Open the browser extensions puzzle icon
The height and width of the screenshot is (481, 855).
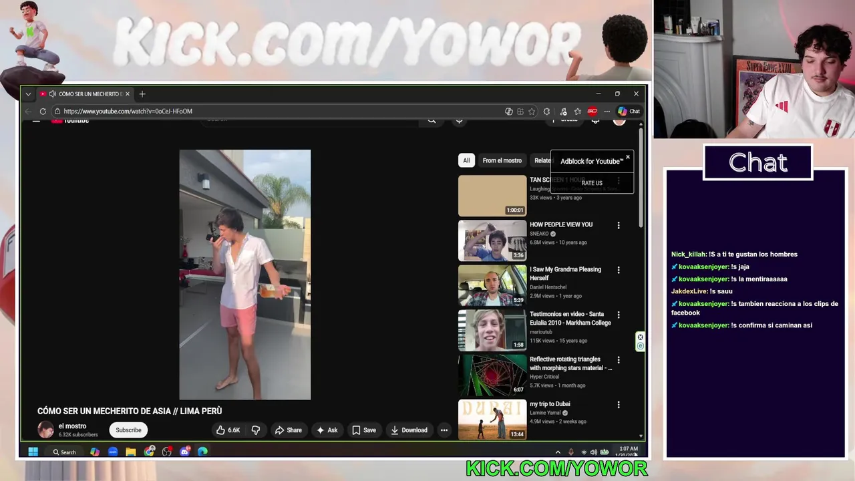tap(546, 112)
